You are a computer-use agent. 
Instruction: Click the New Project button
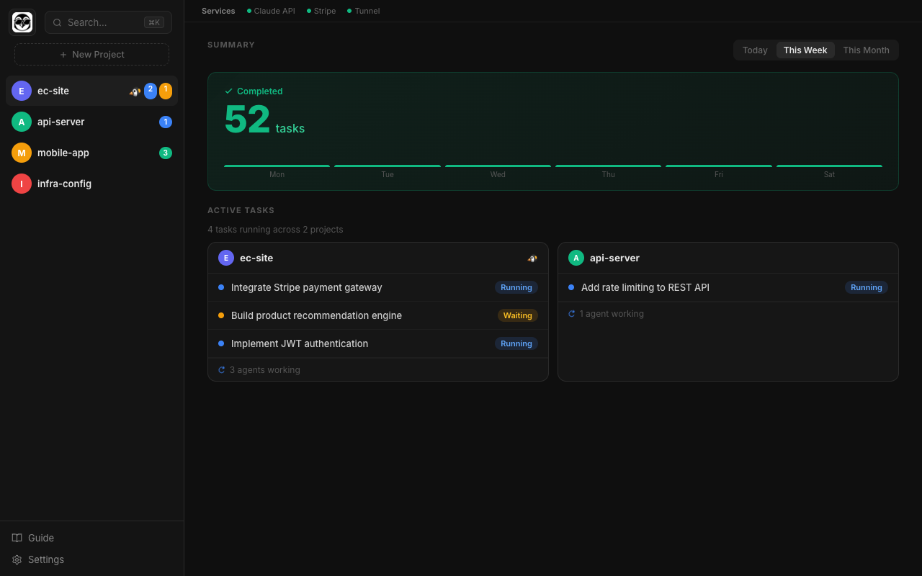(x=91, y=55)
